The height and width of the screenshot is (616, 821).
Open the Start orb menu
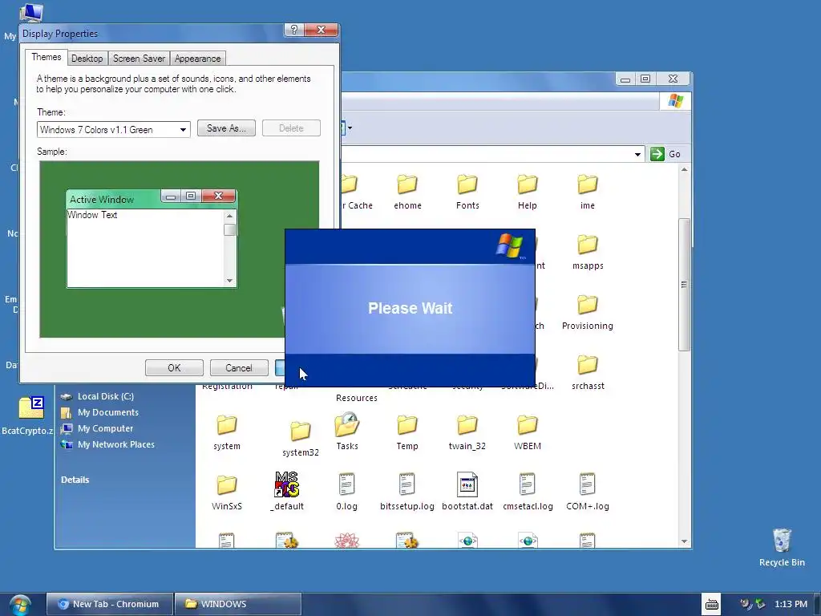point(19,605)
